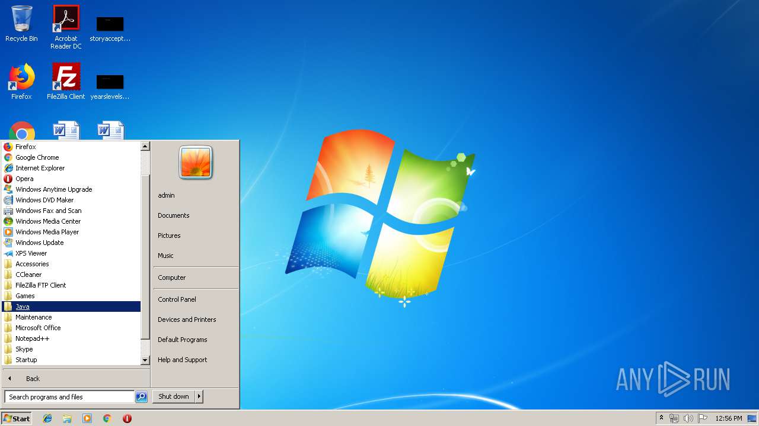759x426 pixels.
Task: Open Pictures from start menu
Action: click(196, 235)
